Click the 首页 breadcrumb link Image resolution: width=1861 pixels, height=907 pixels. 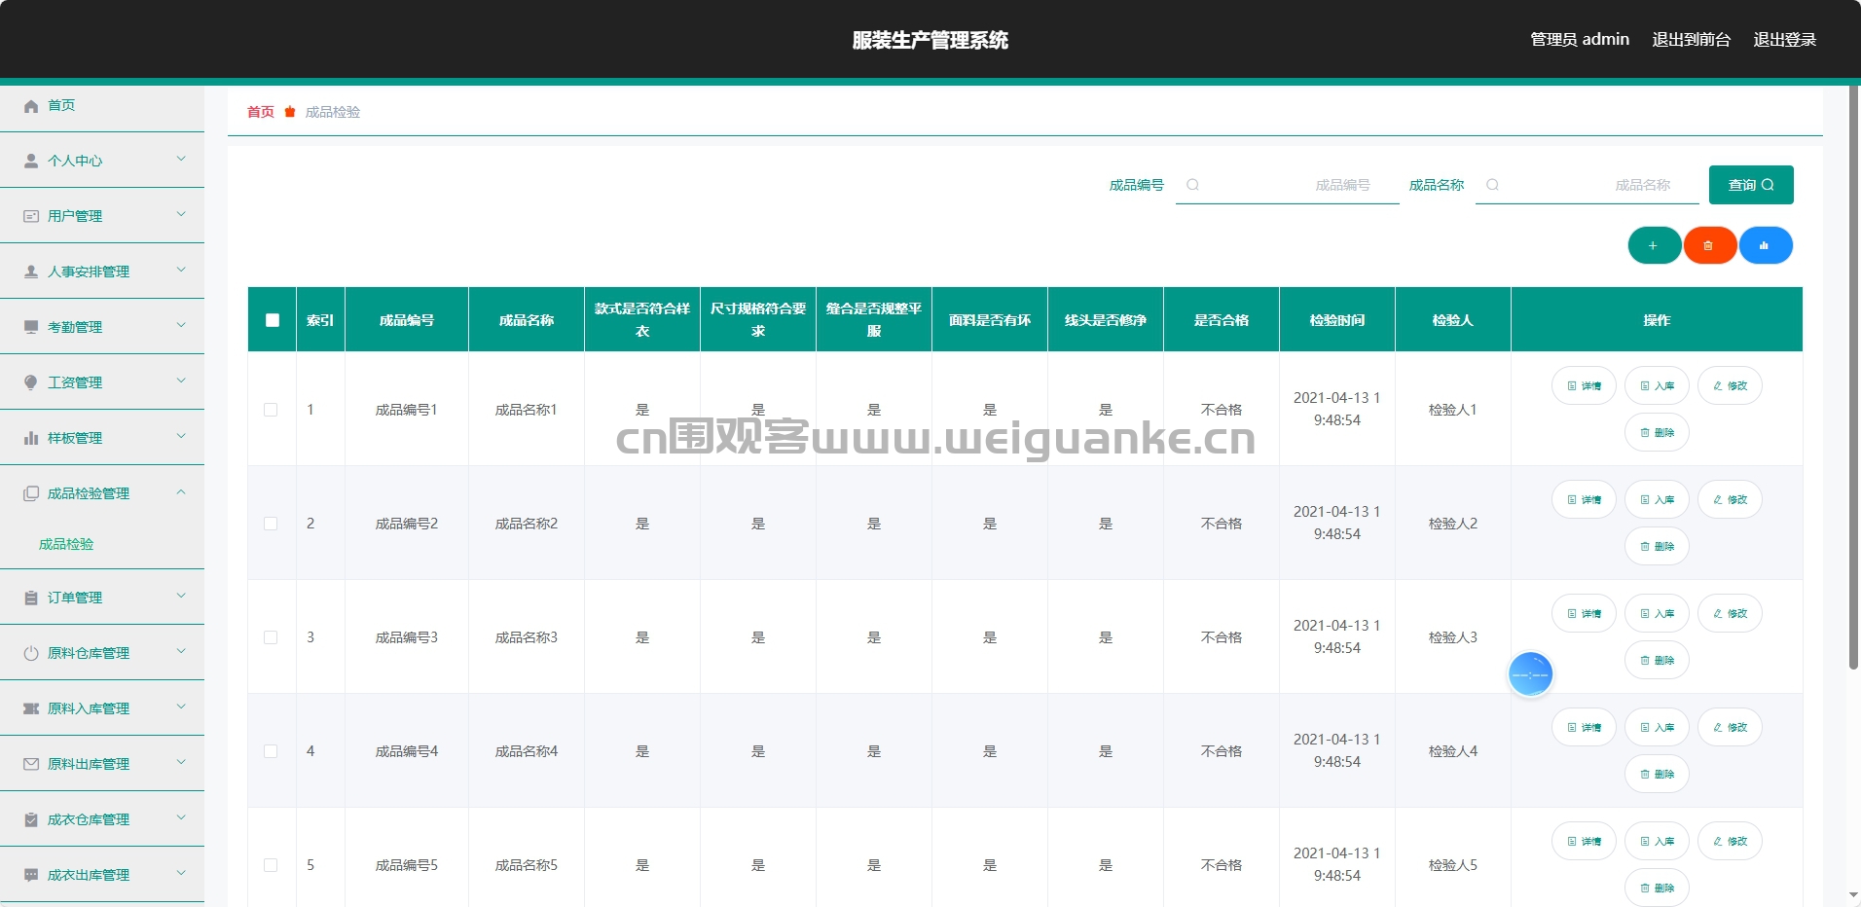(x=261, y=112)
